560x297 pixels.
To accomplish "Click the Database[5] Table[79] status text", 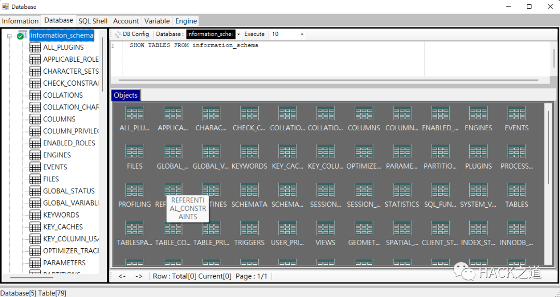I will [x=34, y=293].
